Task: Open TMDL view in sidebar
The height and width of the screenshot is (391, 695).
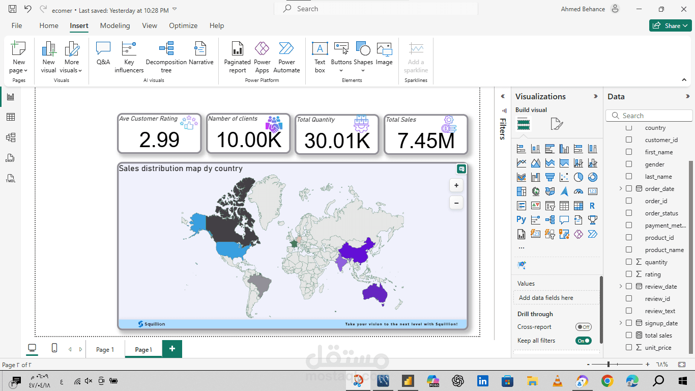Action: (x=11, y=178)
